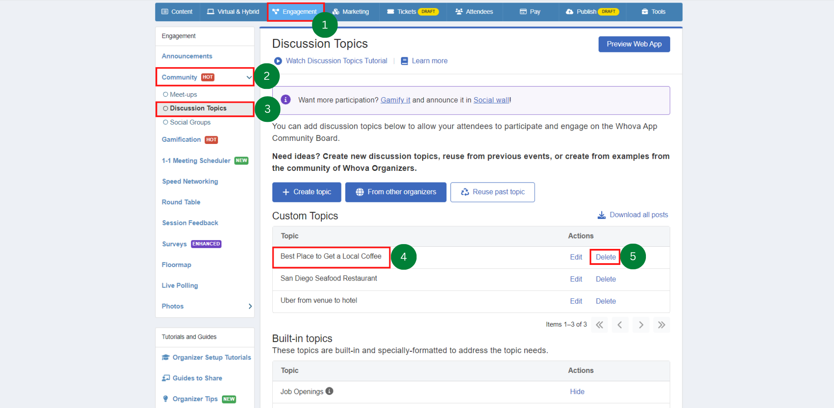Select Meet-ups under Community
Screen dimensions: 834x408
pos(183,95)
